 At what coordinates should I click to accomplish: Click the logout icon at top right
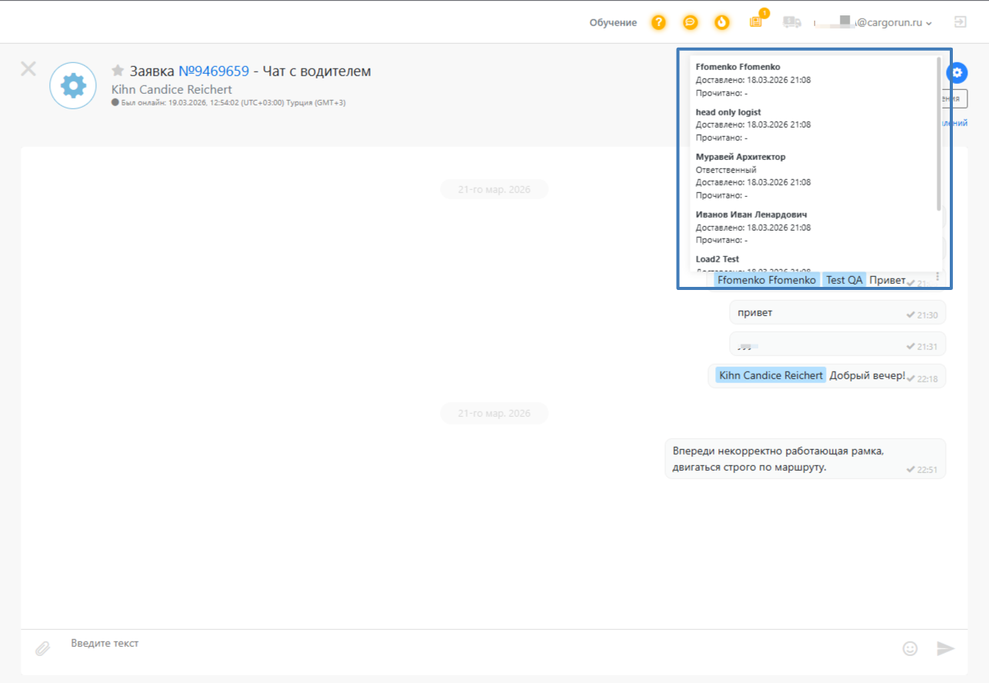[960, 22]
